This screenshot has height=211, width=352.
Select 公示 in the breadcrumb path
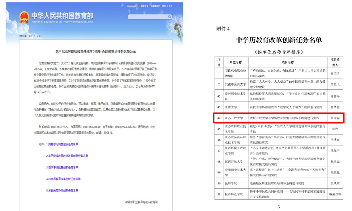[39, 36]
